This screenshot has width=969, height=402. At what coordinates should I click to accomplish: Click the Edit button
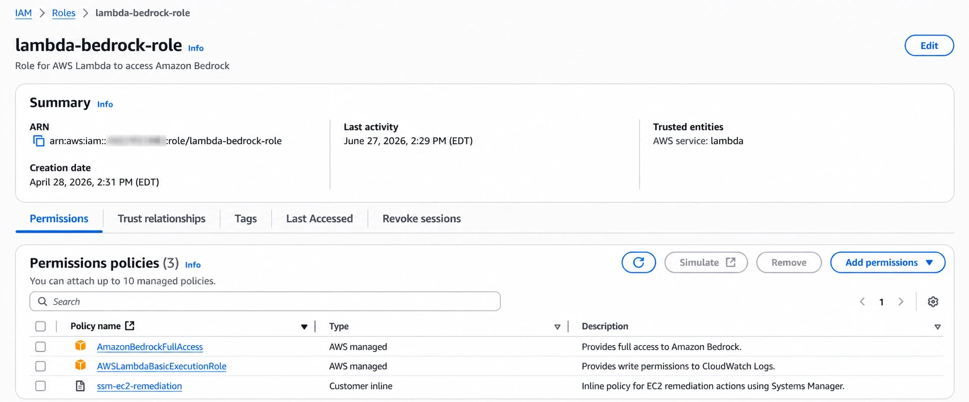929,45
